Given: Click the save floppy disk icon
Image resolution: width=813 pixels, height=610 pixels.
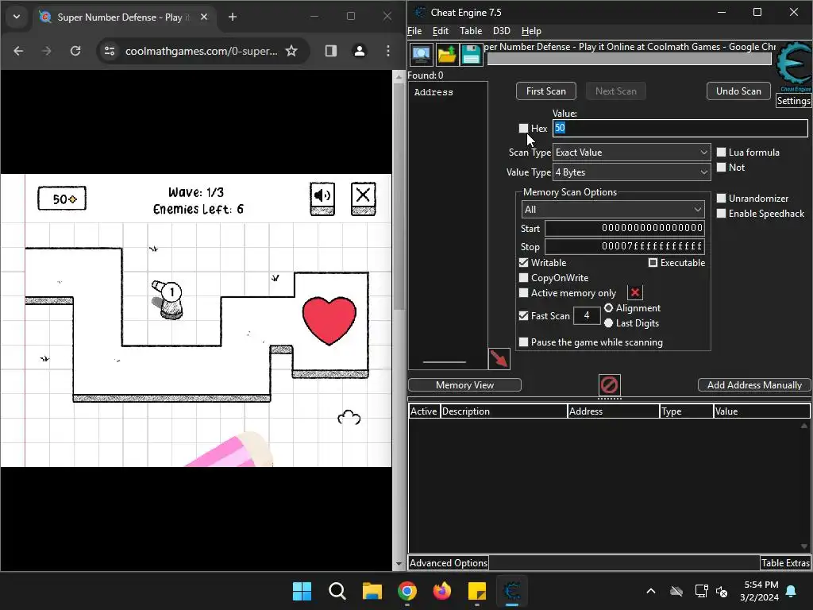Looking at the screenshot, I should [471, 55].
